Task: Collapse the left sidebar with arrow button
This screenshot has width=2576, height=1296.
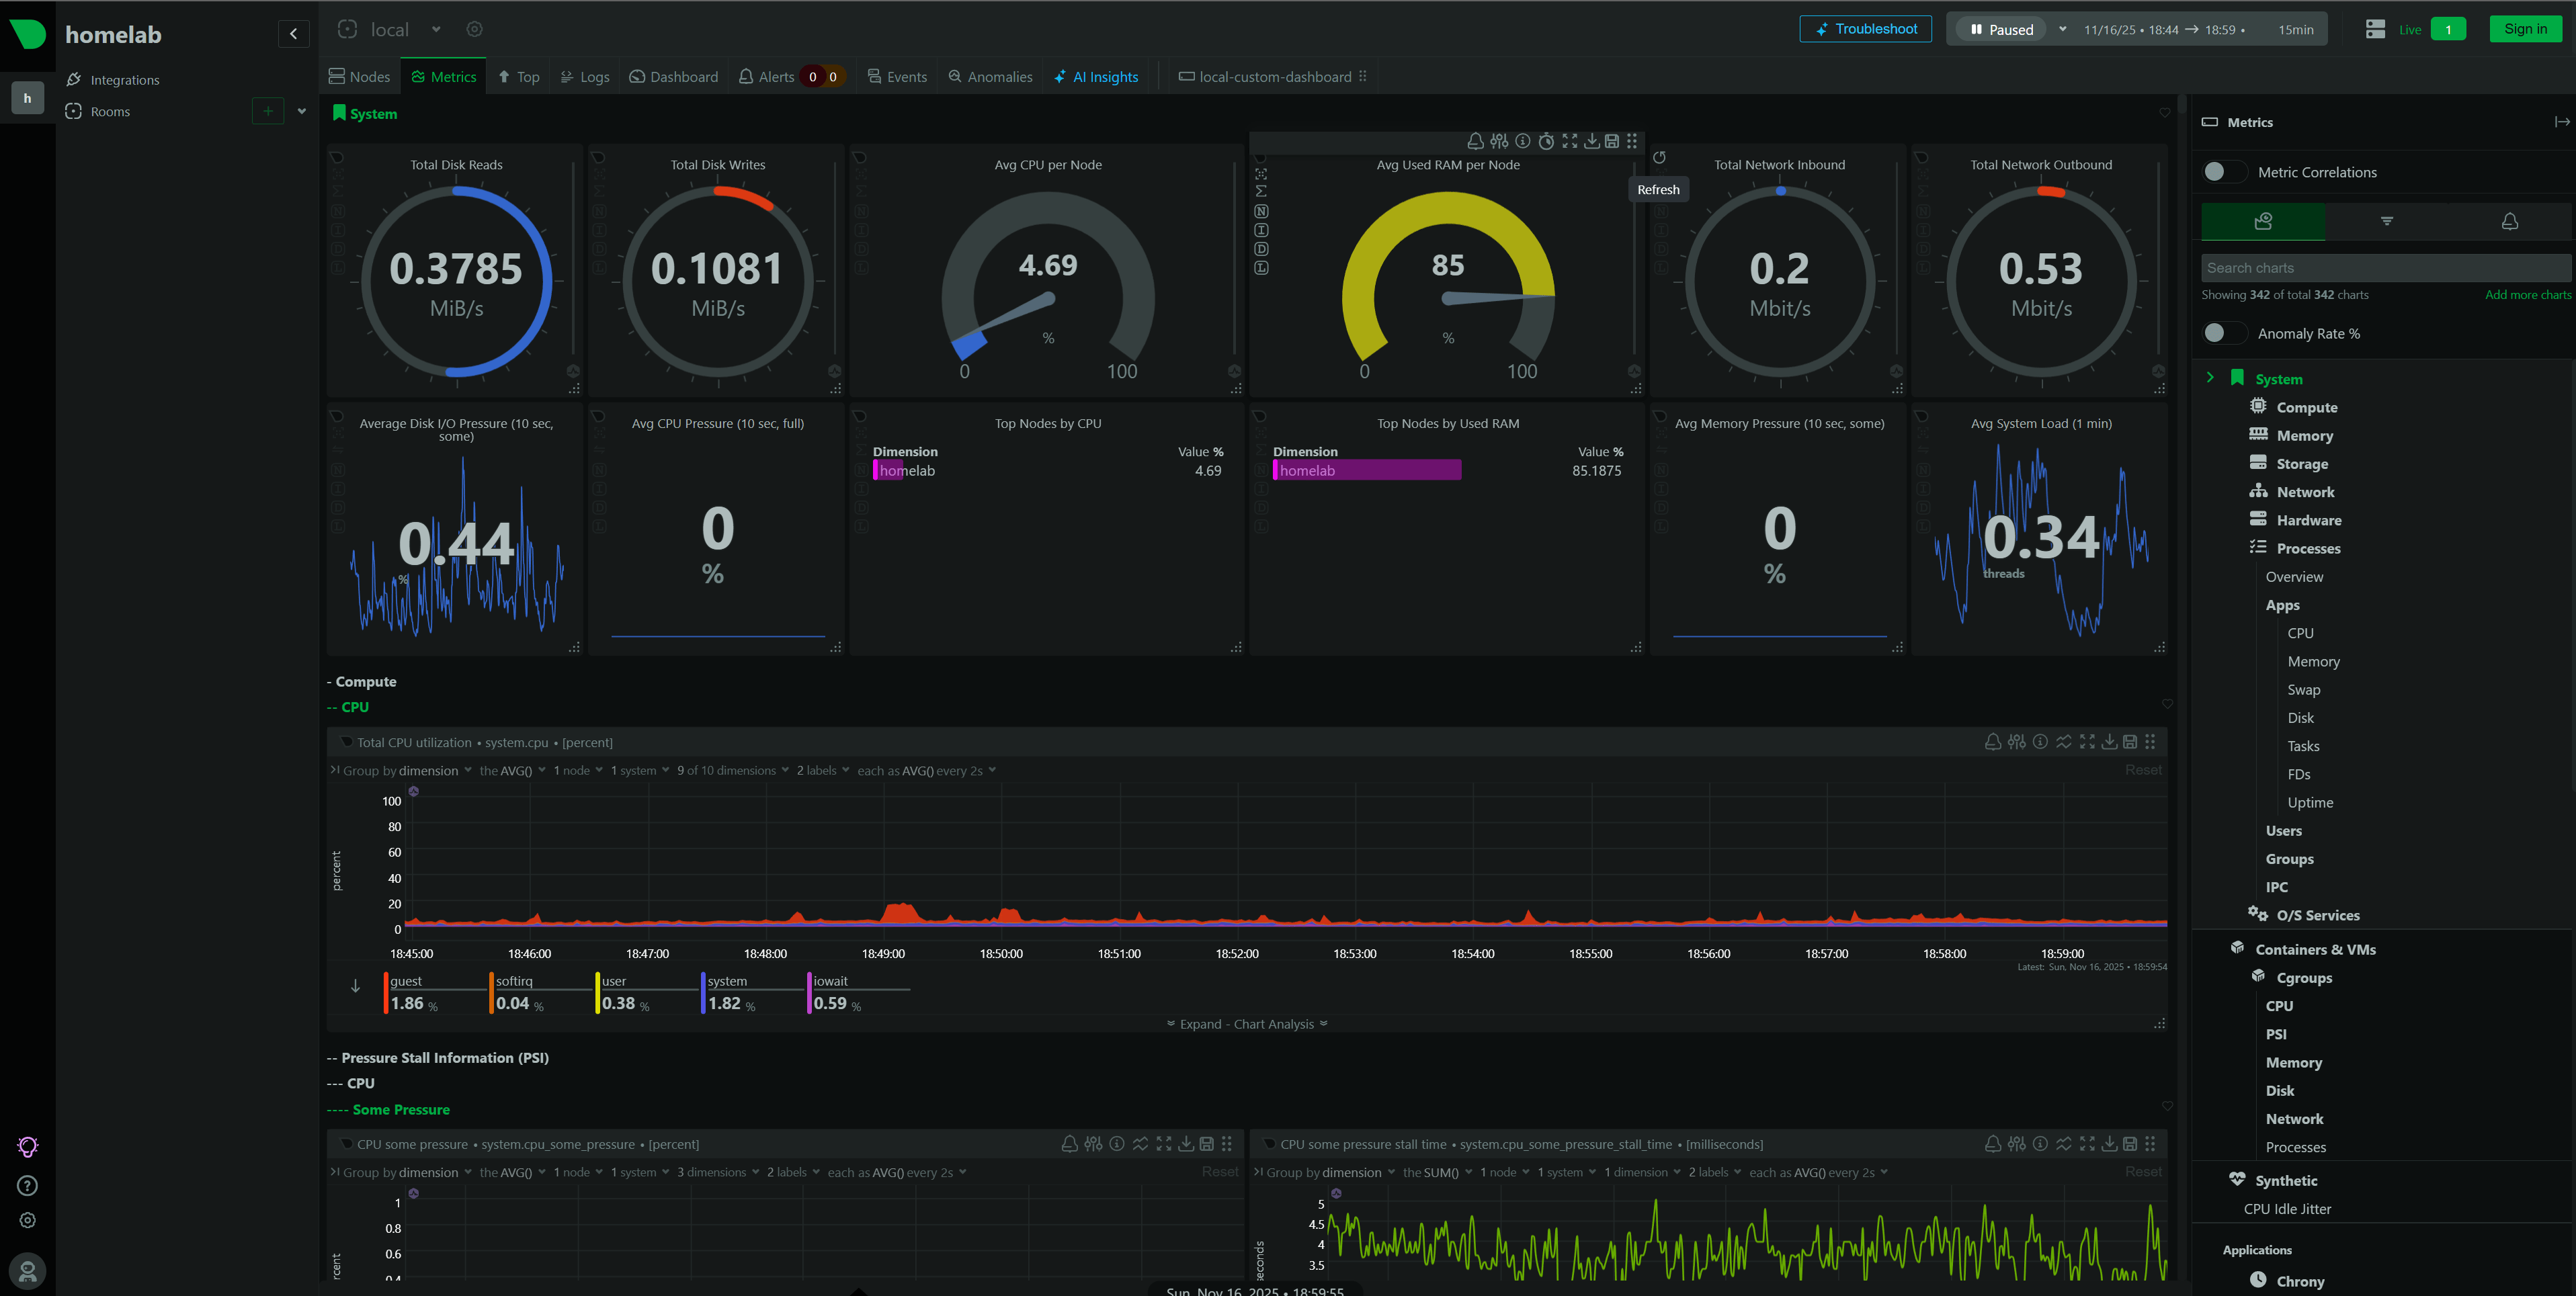Action: click(x=293, y=34)
